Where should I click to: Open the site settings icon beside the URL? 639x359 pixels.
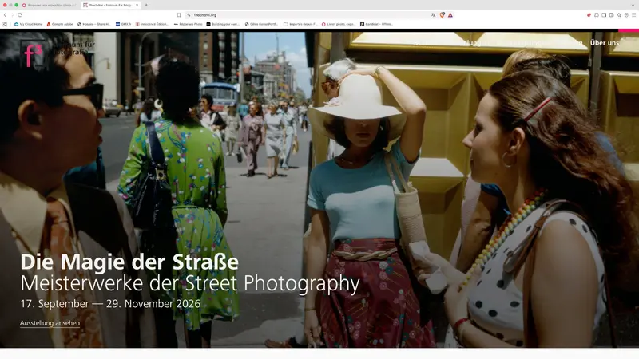click(x=189, y=15)
